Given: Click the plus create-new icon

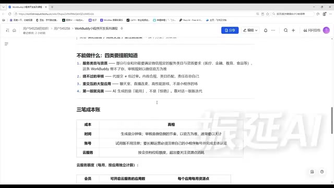Looking at the screenshot, I should [x=293, y=30].
